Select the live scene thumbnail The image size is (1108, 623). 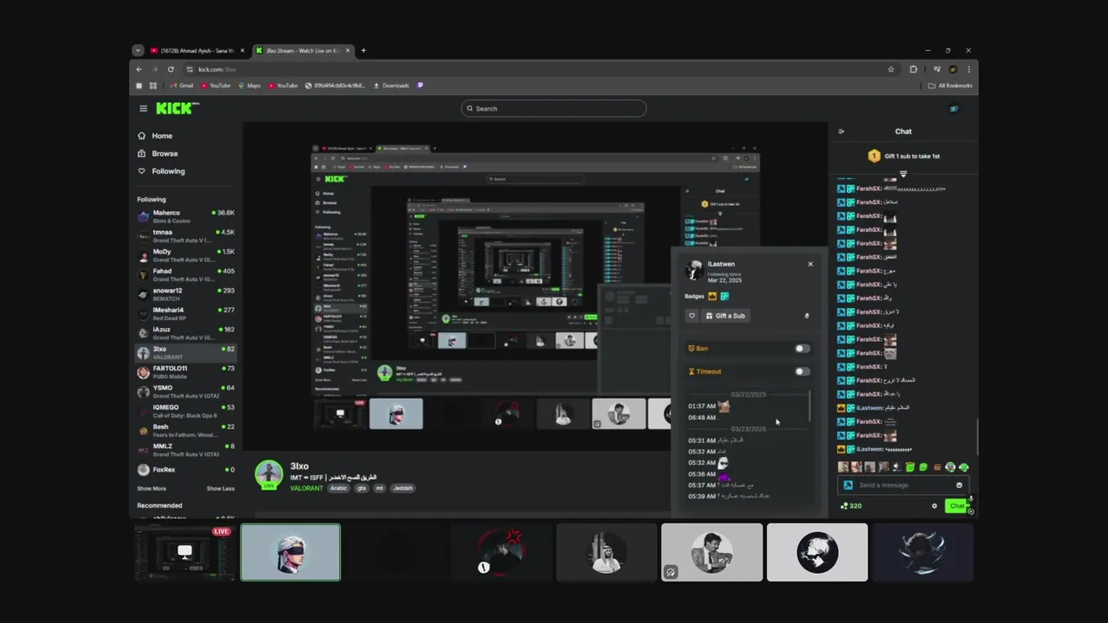(x=185, y=553)
